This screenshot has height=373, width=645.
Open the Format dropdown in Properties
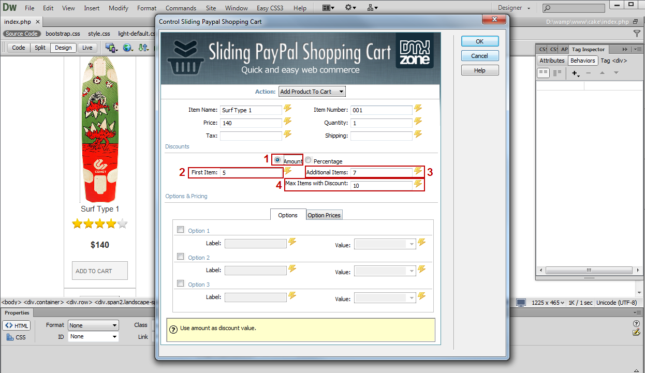[93, 325]
